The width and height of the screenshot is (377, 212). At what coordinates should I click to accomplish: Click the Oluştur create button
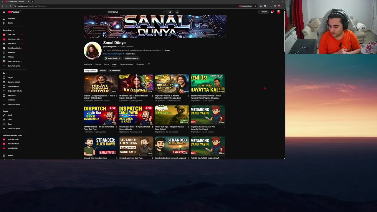point(263,12)
